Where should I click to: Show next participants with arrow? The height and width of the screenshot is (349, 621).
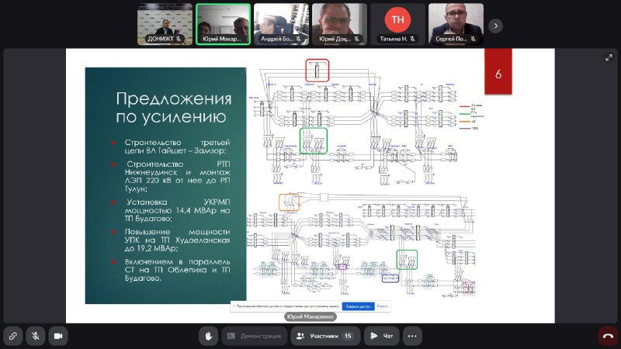(495, 26)
